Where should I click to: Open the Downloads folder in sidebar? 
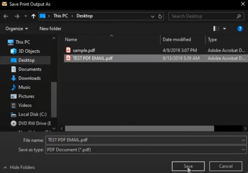29,78
